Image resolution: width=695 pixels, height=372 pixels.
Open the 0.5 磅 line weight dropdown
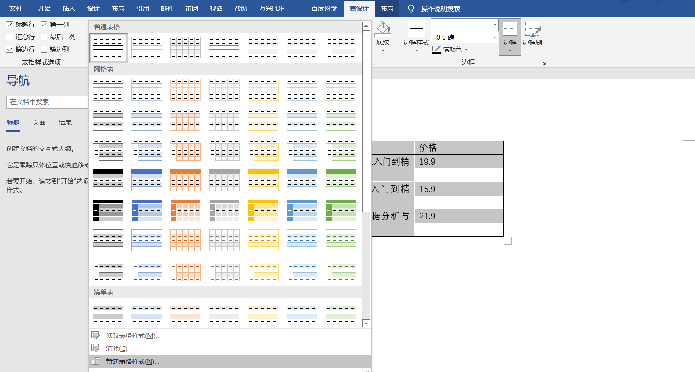coord(494,37)
